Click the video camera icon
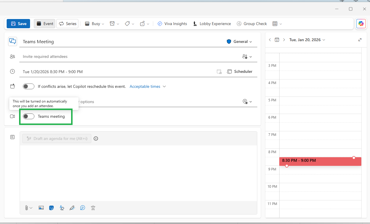The width and height of the screenshot is (370, 224). (x=12, y=116)
